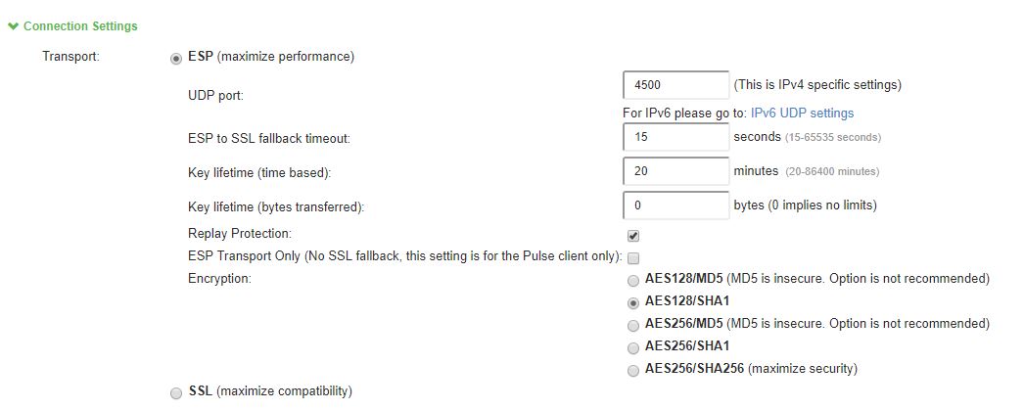The height and width of the screenshot is (410, 1024).
Task: Click Key lifetime time based field
Action: pyautogui.click(x=675, y=171)
